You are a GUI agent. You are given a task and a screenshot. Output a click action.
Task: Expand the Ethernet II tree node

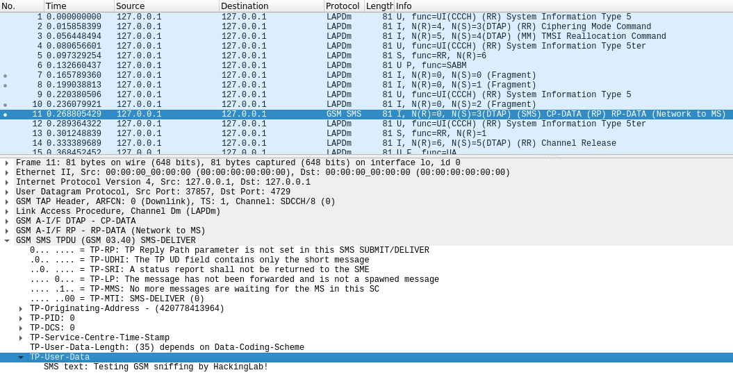click(x=6, y=172)
